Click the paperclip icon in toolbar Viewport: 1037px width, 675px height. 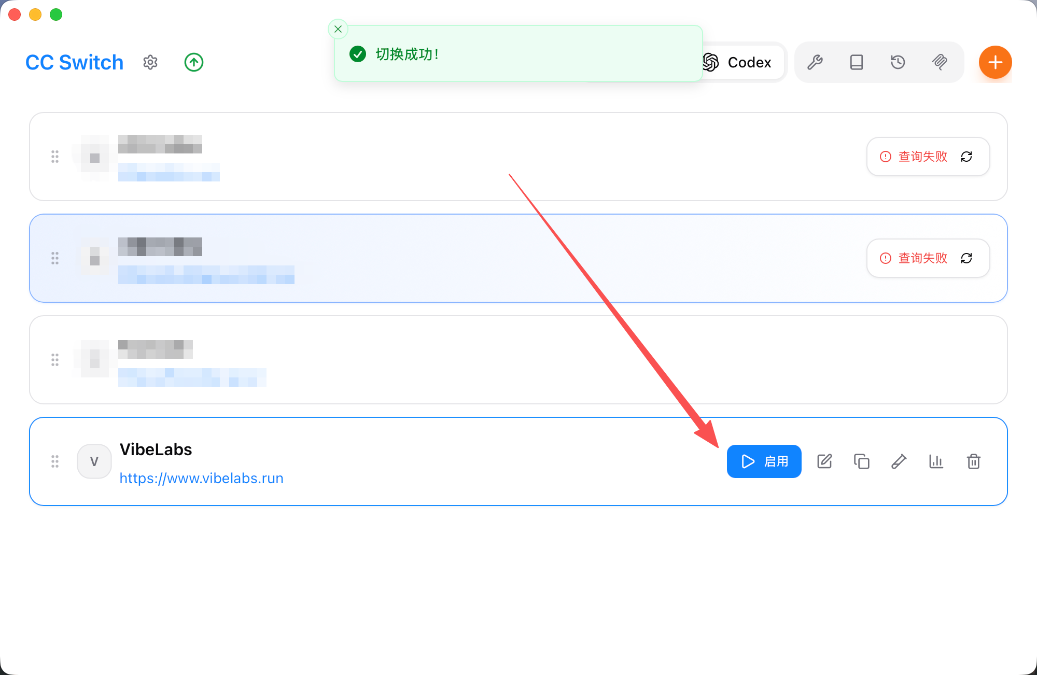[940, 62]
